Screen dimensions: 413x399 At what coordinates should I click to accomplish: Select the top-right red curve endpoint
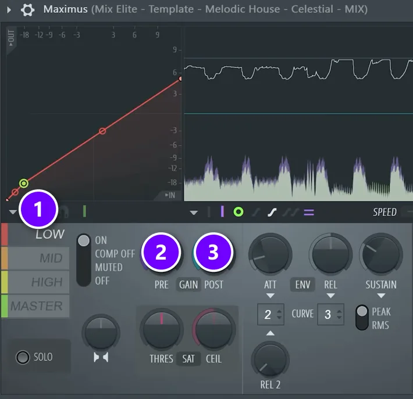pyautogui.click(x=180, y=78)
